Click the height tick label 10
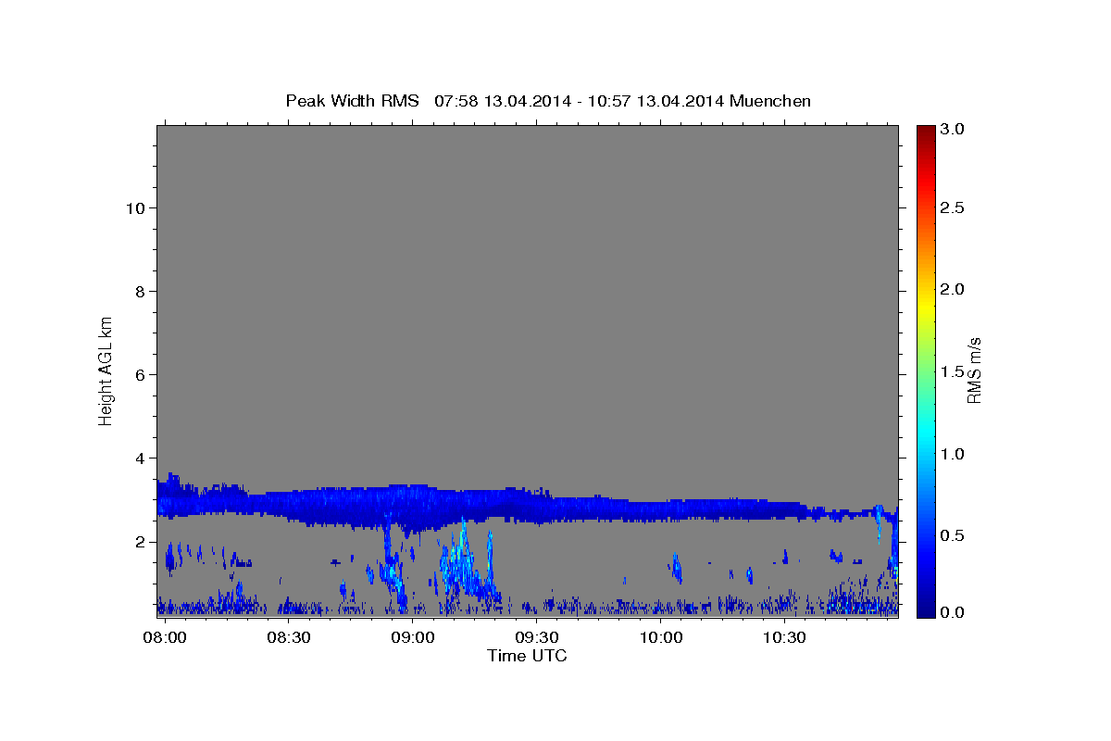Screen dimensions: 1111x741 (137, 207)
